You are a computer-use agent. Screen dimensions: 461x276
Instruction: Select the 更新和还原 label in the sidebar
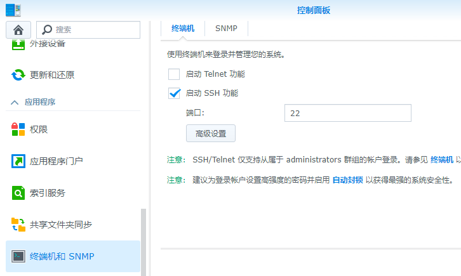(52, 75)
